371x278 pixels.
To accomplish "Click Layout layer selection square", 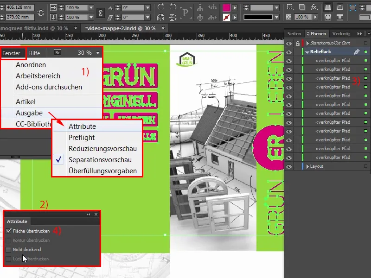I will click(365, 166).
